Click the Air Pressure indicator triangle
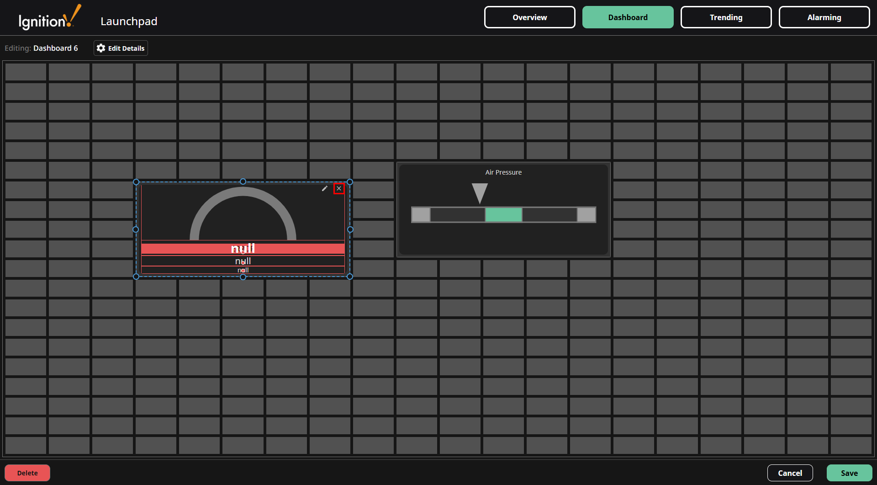877x485 pixels. click(x=480, y=192)
